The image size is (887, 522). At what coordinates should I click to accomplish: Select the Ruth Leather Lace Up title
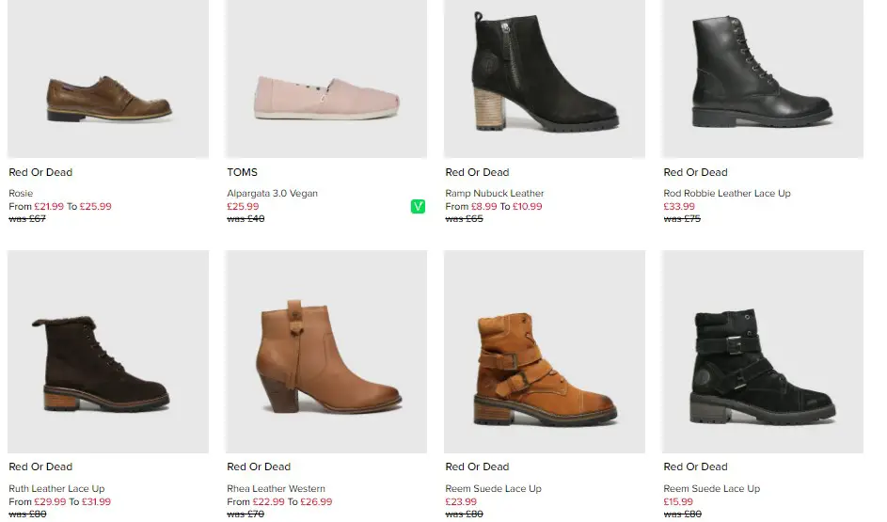56,489
